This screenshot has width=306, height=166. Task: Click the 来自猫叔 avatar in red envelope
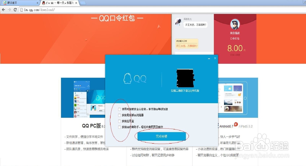click(x=235, y=24)
